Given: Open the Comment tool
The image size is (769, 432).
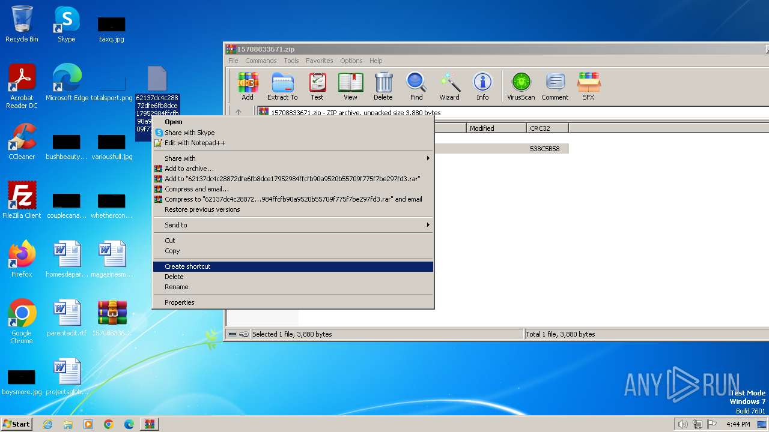Looking at the screenshot, I should (x=555, y=86).
